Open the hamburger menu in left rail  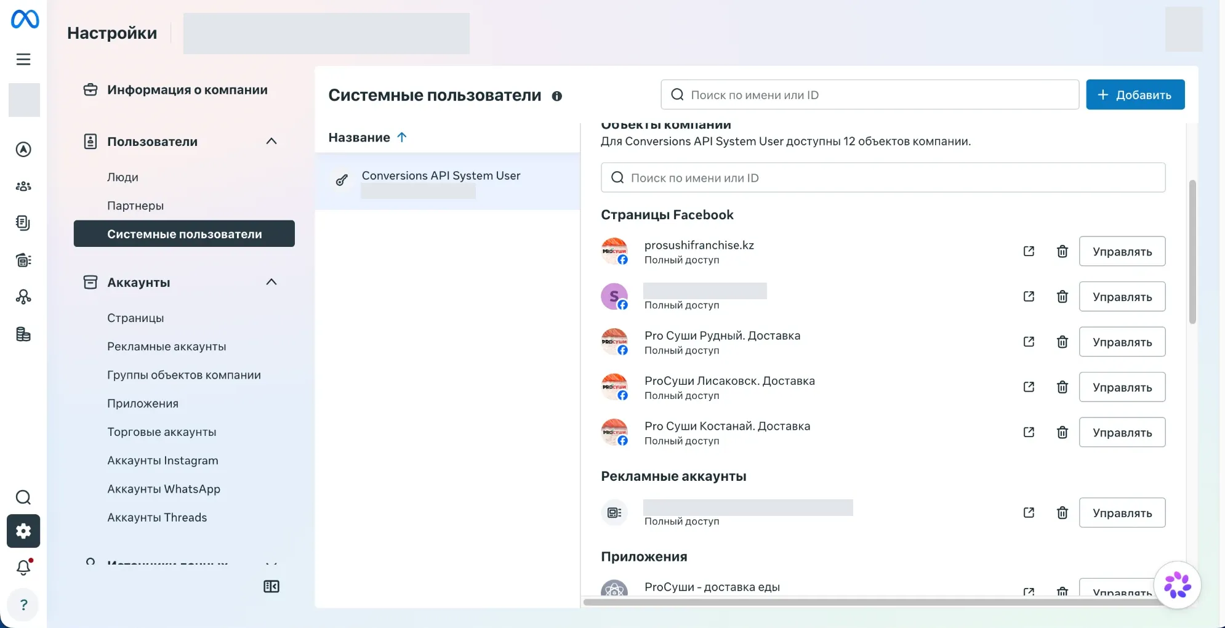pyautogui.click(x=23, y=59)
